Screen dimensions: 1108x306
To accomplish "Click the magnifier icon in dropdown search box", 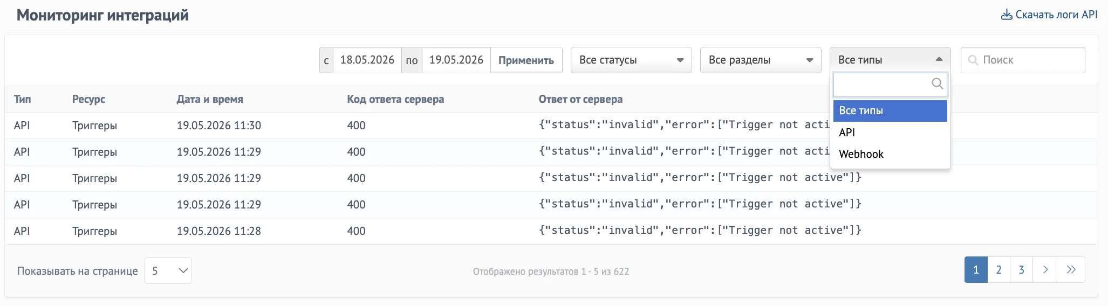I will (938, 84).
